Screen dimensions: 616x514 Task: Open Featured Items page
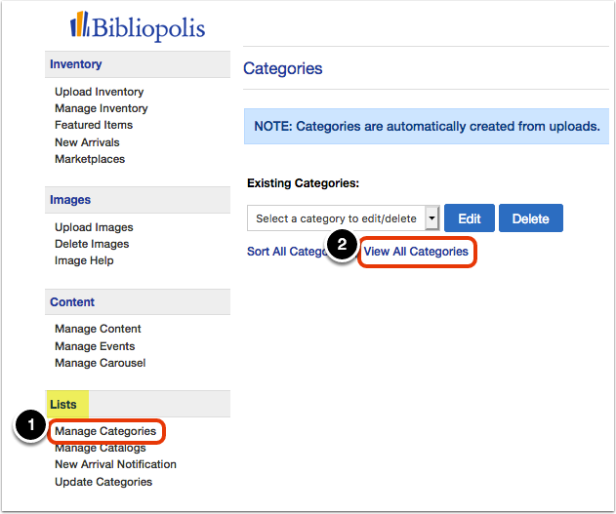(94, 125)
